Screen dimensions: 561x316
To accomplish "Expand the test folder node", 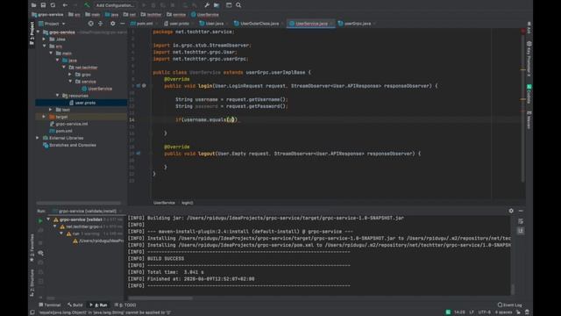I will (x=51, y=109).
